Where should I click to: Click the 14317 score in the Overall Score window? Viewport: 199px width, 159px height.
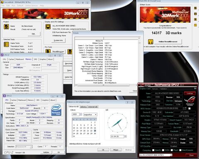[x=156, y=33]
